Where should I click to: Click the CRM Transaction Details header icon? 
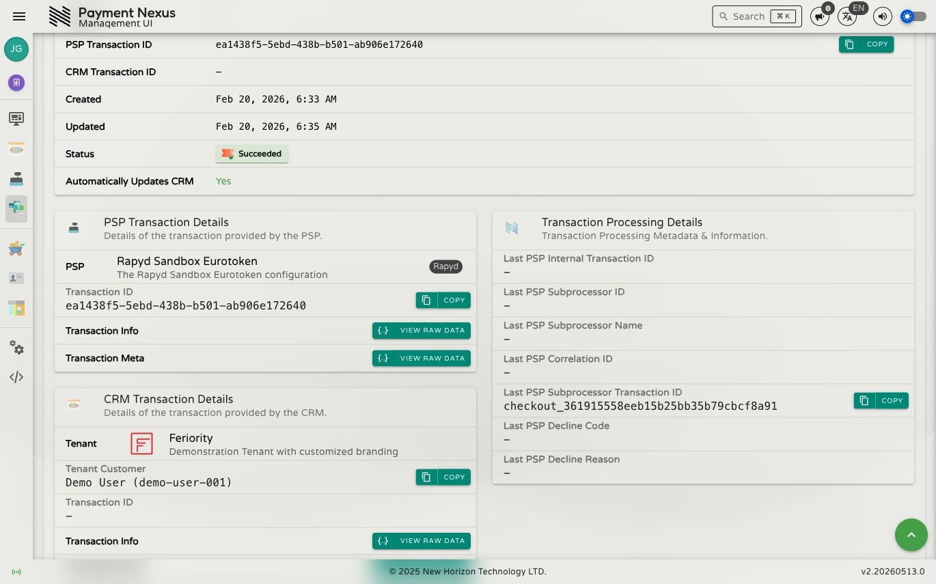[x=74, y=405]
